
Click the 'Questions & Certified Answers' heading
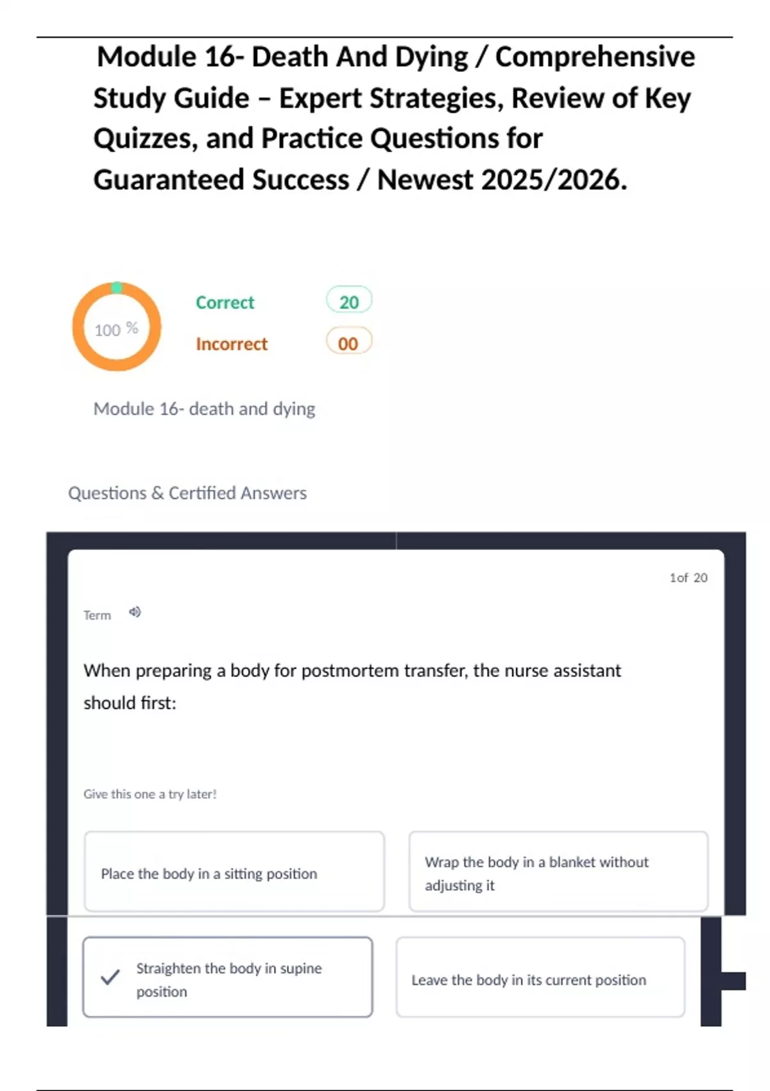coord(187,493)
